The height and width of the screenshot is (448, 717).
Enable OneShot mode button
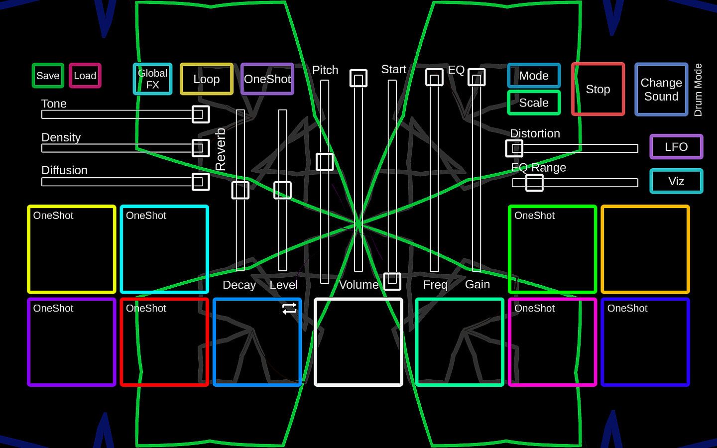point(267,79)
